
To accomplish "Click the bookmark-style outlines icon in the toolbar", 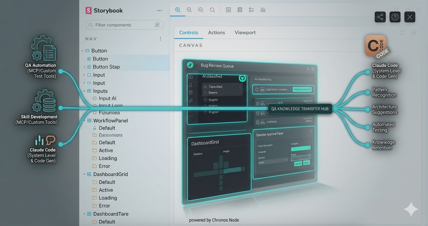I will [x=240, y=10].
